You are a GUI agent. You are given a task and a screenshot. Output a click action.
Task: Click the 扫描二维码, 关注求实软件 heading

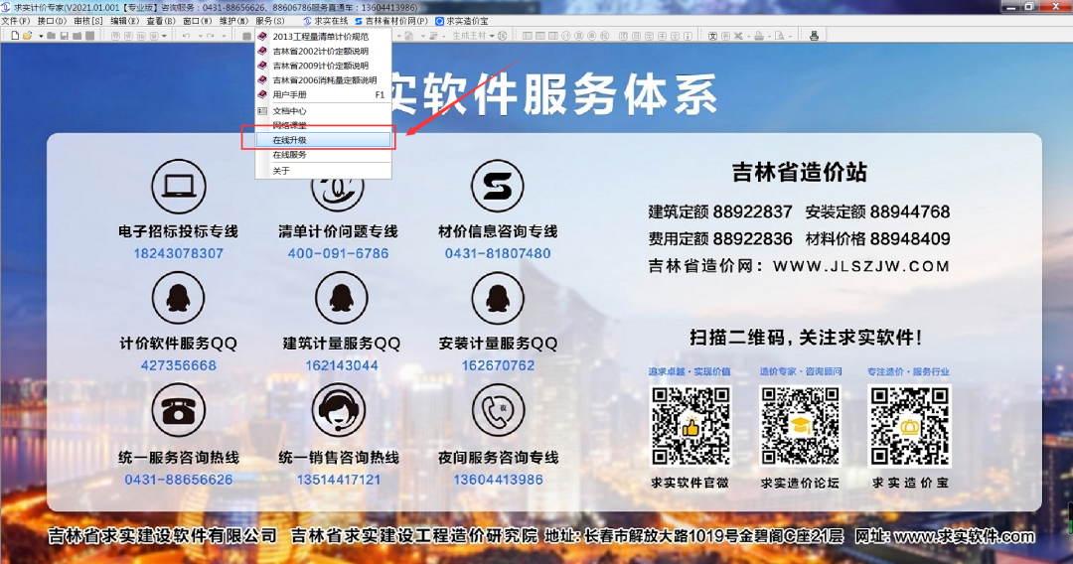point(805,337)
